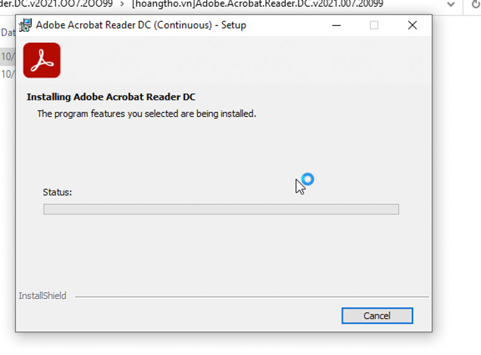Select the [hoangtho.vn]Adobe.Acrobat.Reader.DC breadcrumb folder
This screenshot has width=481, height=355.
pyautogui.click(x=257, y=4)
